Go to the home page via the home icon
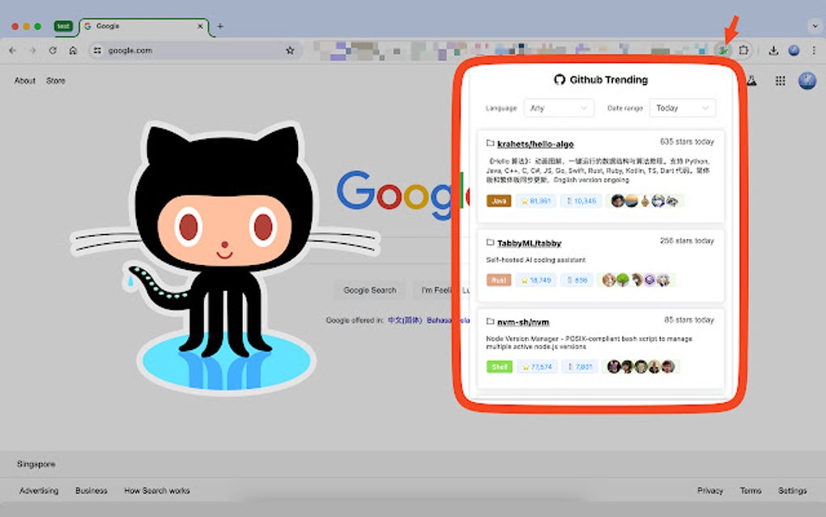Viewport: 826px width, 517px height. [73, 50]
